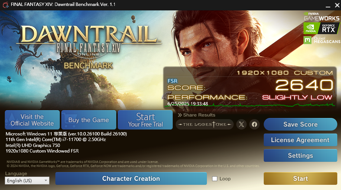Enable the Loop checkbox
This screenshot has width=341, height=190.
pyautogui.click(x=215, y=179)
